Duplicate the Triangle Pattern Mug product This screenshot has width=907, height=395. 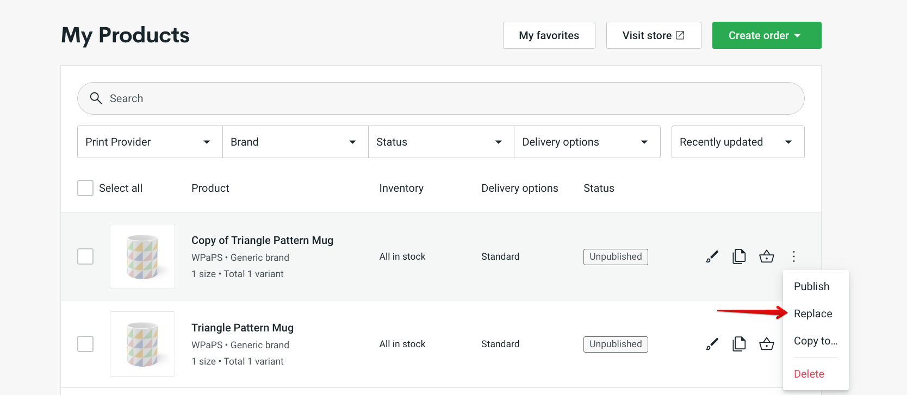tap(739, 344)
